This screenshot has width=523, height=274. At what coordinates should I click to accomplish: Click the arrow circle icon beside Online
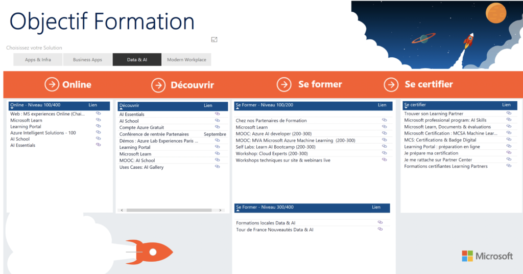click(x=52, y=84)
